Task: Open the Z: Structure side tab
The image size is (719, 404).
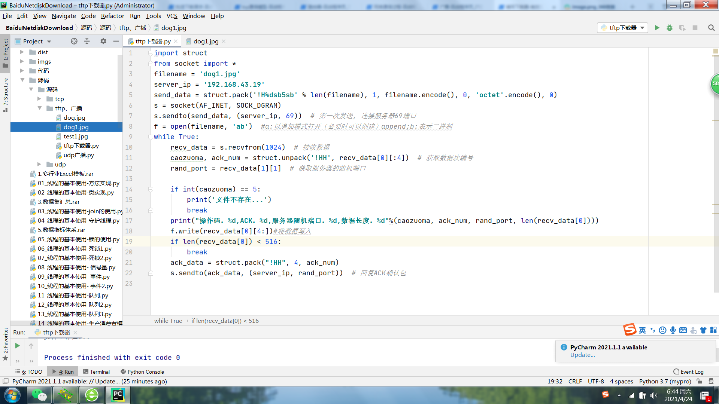Action: tap(5, 95)
